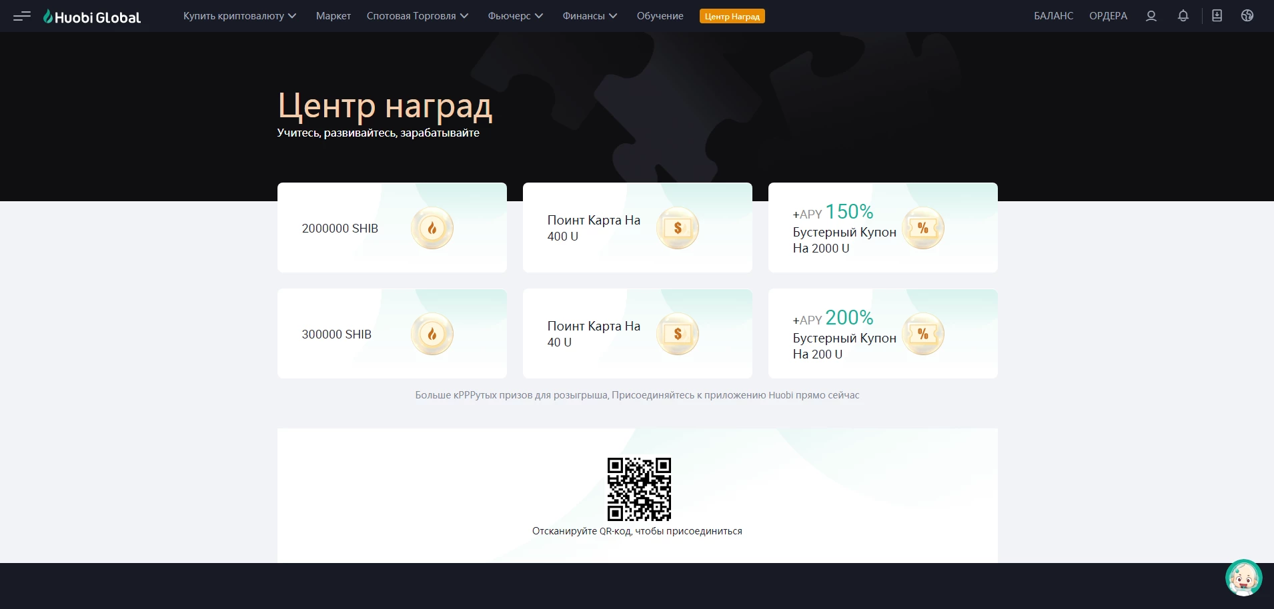
Task: Click the dollar coin icon for 400 U card
Action: point(678,228)
